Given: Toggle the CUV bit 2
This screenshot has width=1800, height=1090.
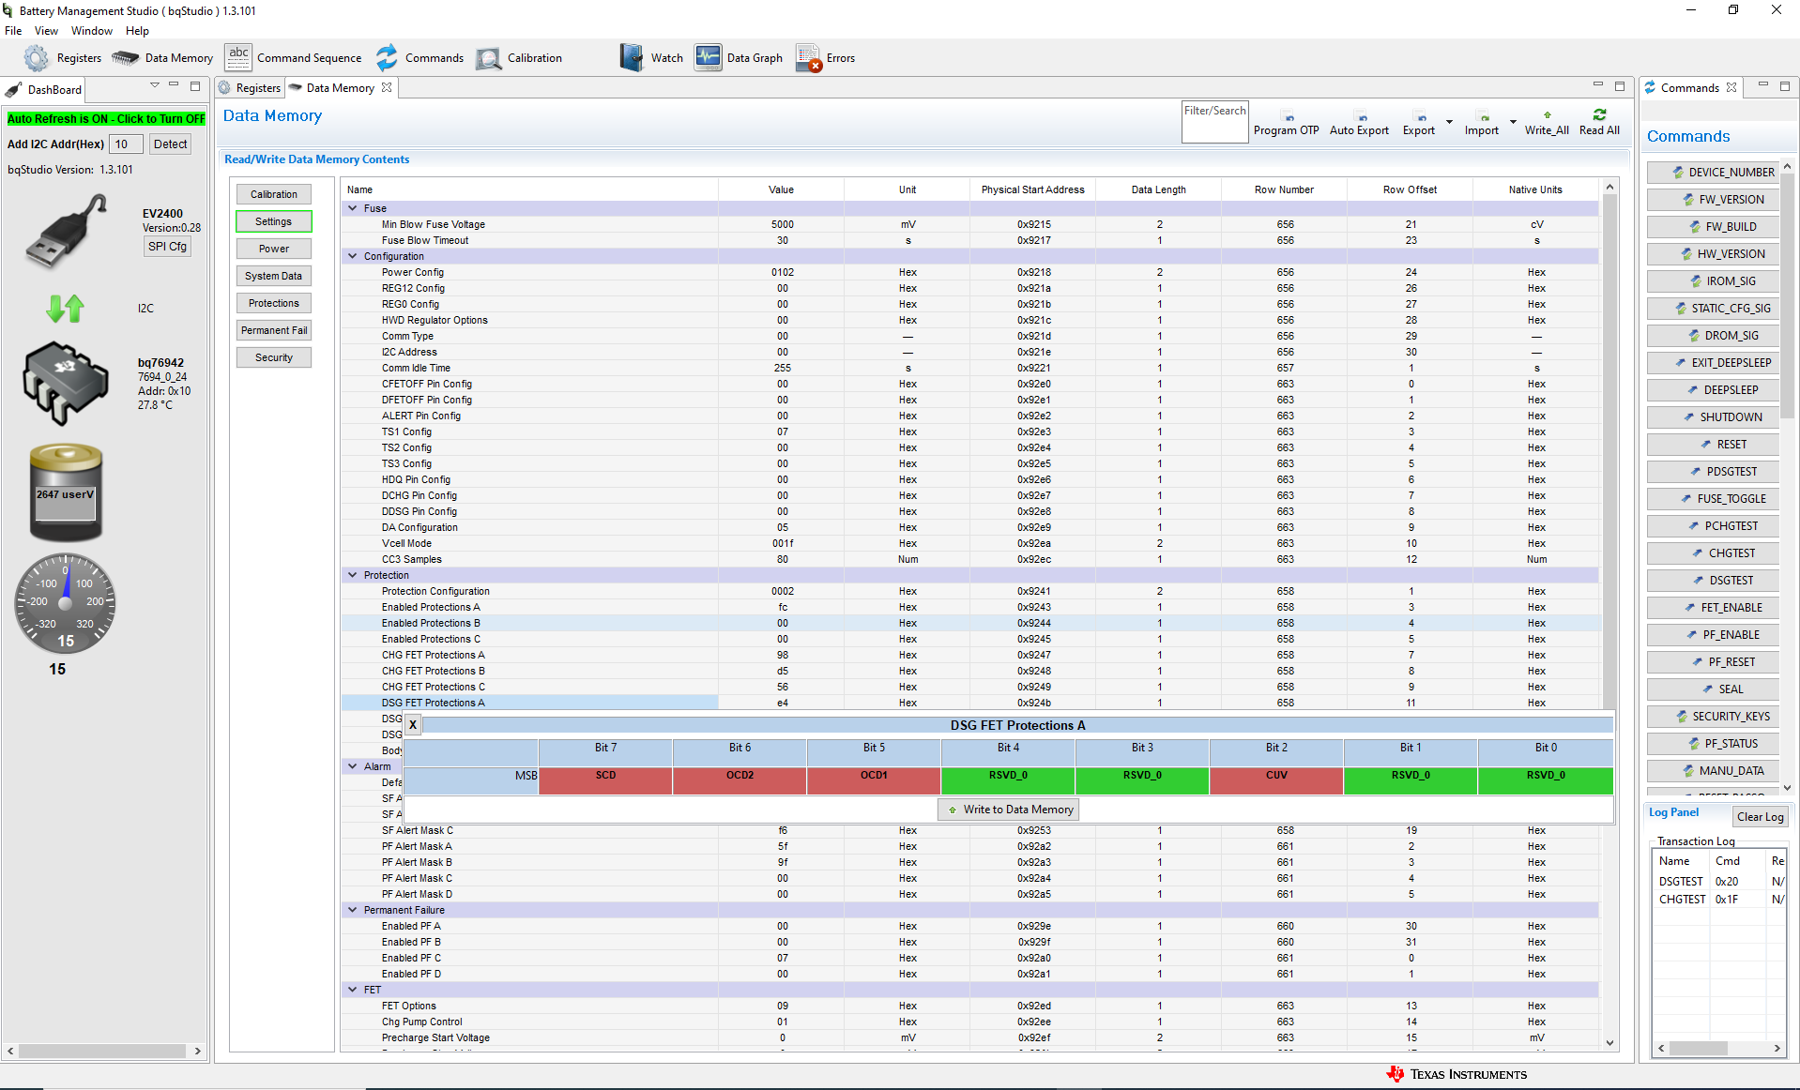Looking at the screenshot, I should click(x=1276, y=781).
